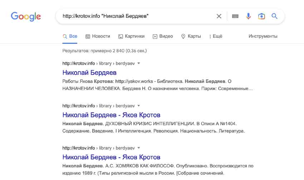
Task: Open the third result above ХОМЯКОВ snippet
Action: tap(111, 157)
